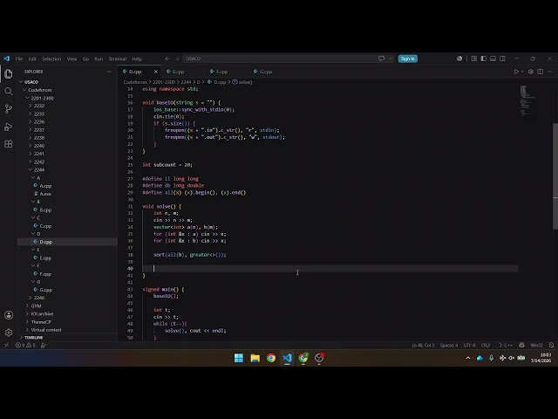558x419 pixels.
Task: Open the Copilot chat icon in title bar
Action: 382,58
